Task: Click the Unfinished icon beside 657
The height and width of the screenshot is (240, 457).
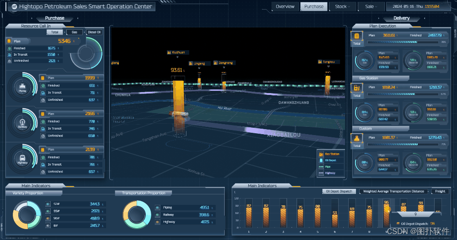Action: [x=43, y=172]
